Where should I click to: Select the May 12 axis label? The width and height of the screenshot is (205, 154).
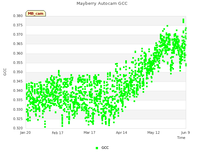[153, 133]
